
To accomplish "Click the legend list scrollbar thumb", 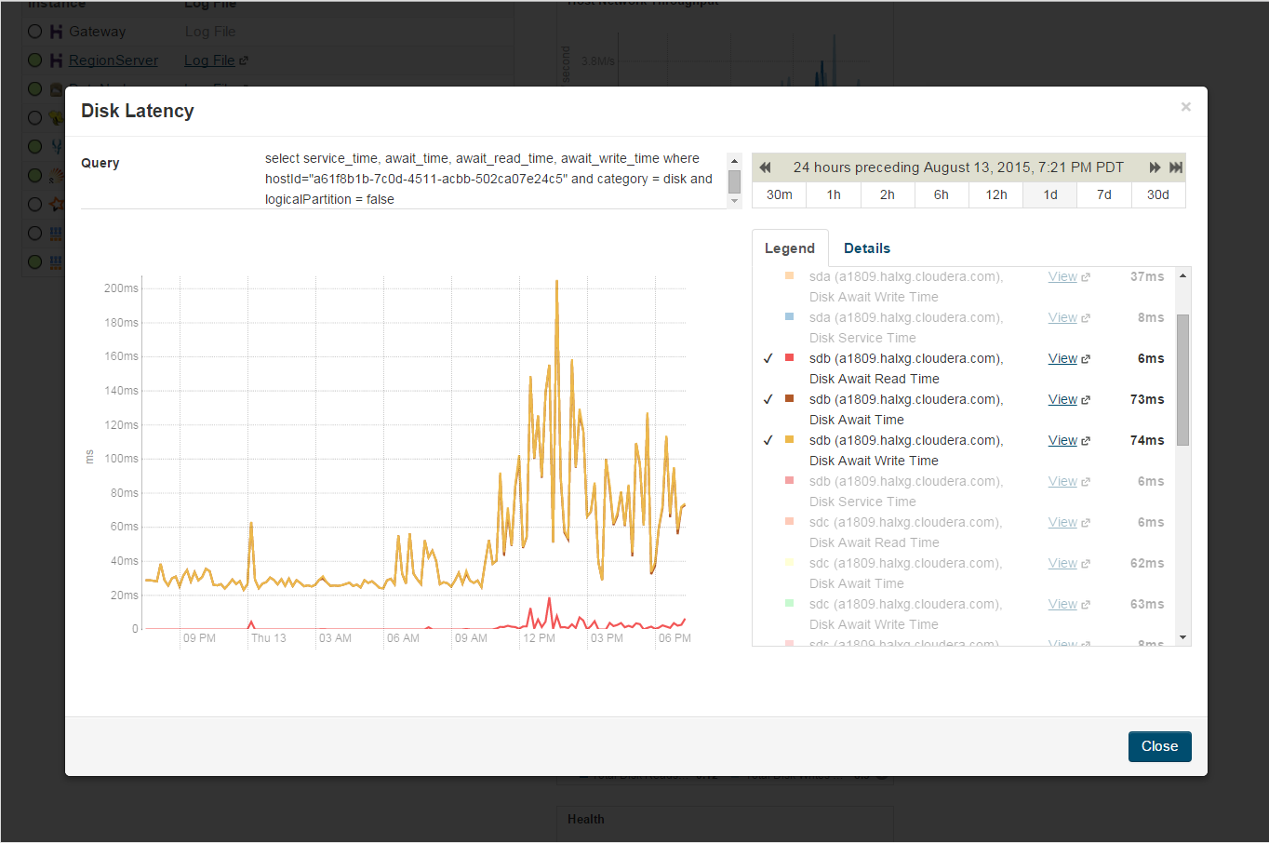I will [1183, 380].
